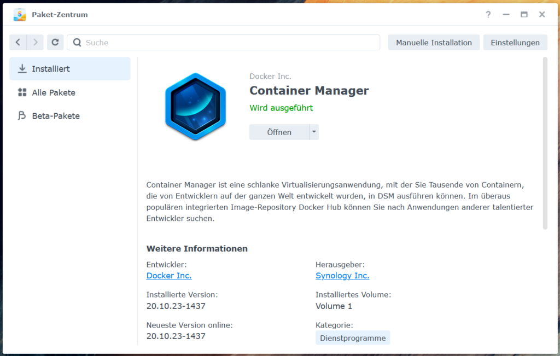Go forward with the right arrow button
The width and height of the screenshot is (560, 356).
pyautogui.click(x=35, y=43)
